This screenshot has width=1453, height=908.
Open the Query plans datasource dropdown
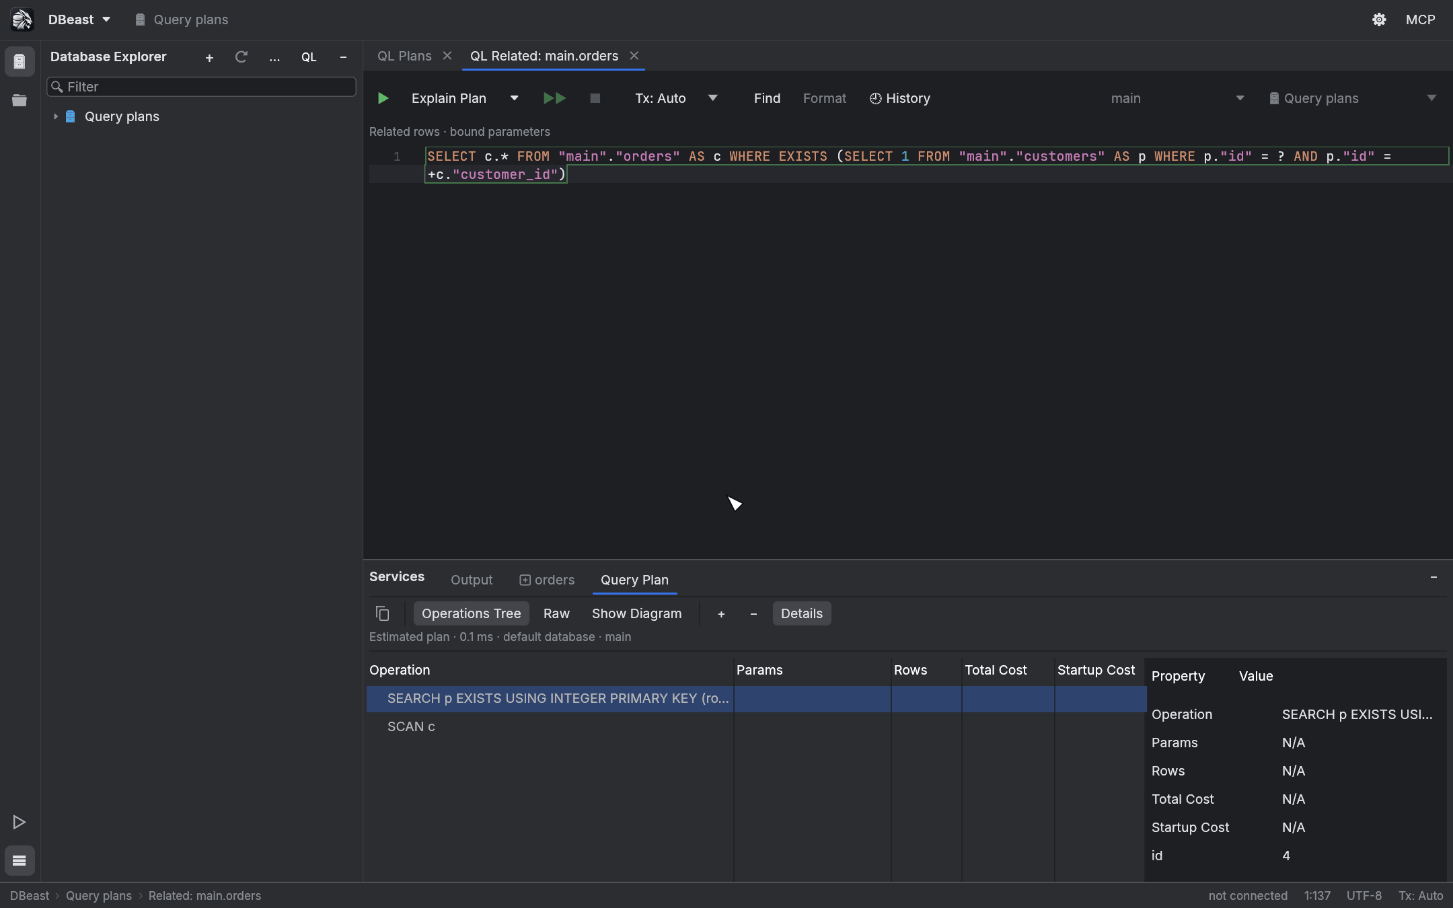click(1353, 98)
